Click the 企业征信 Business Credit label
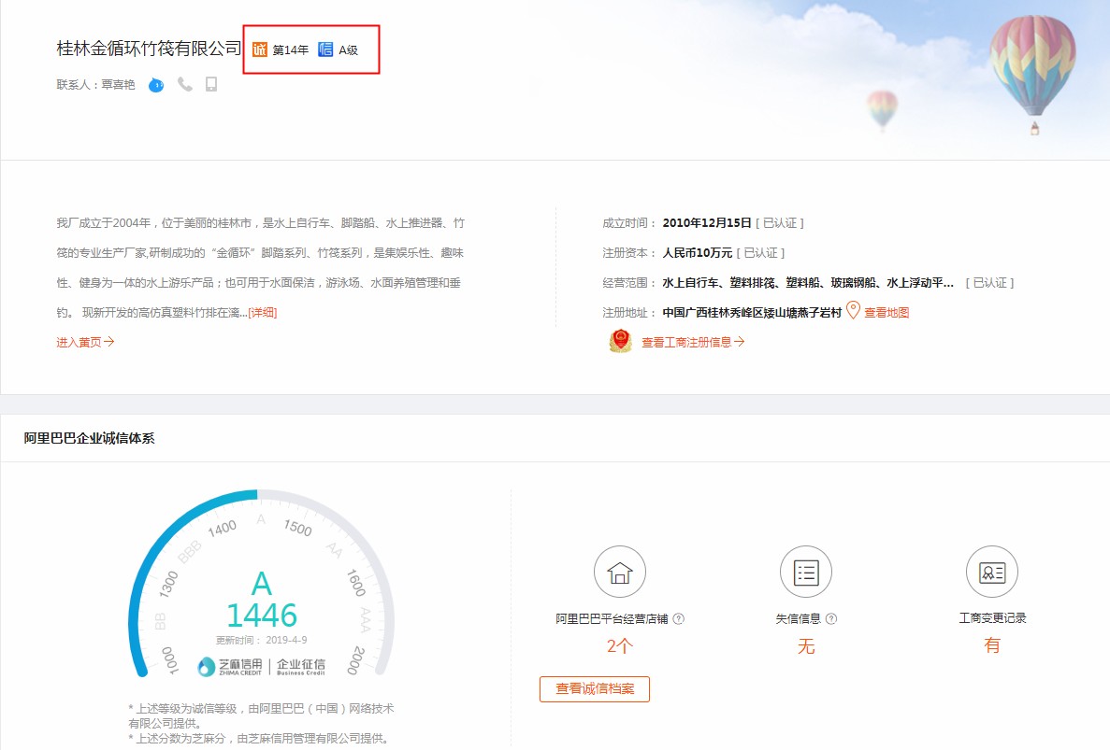The height and width of the screenshot is (750, 1110). (x=301, y=667)
